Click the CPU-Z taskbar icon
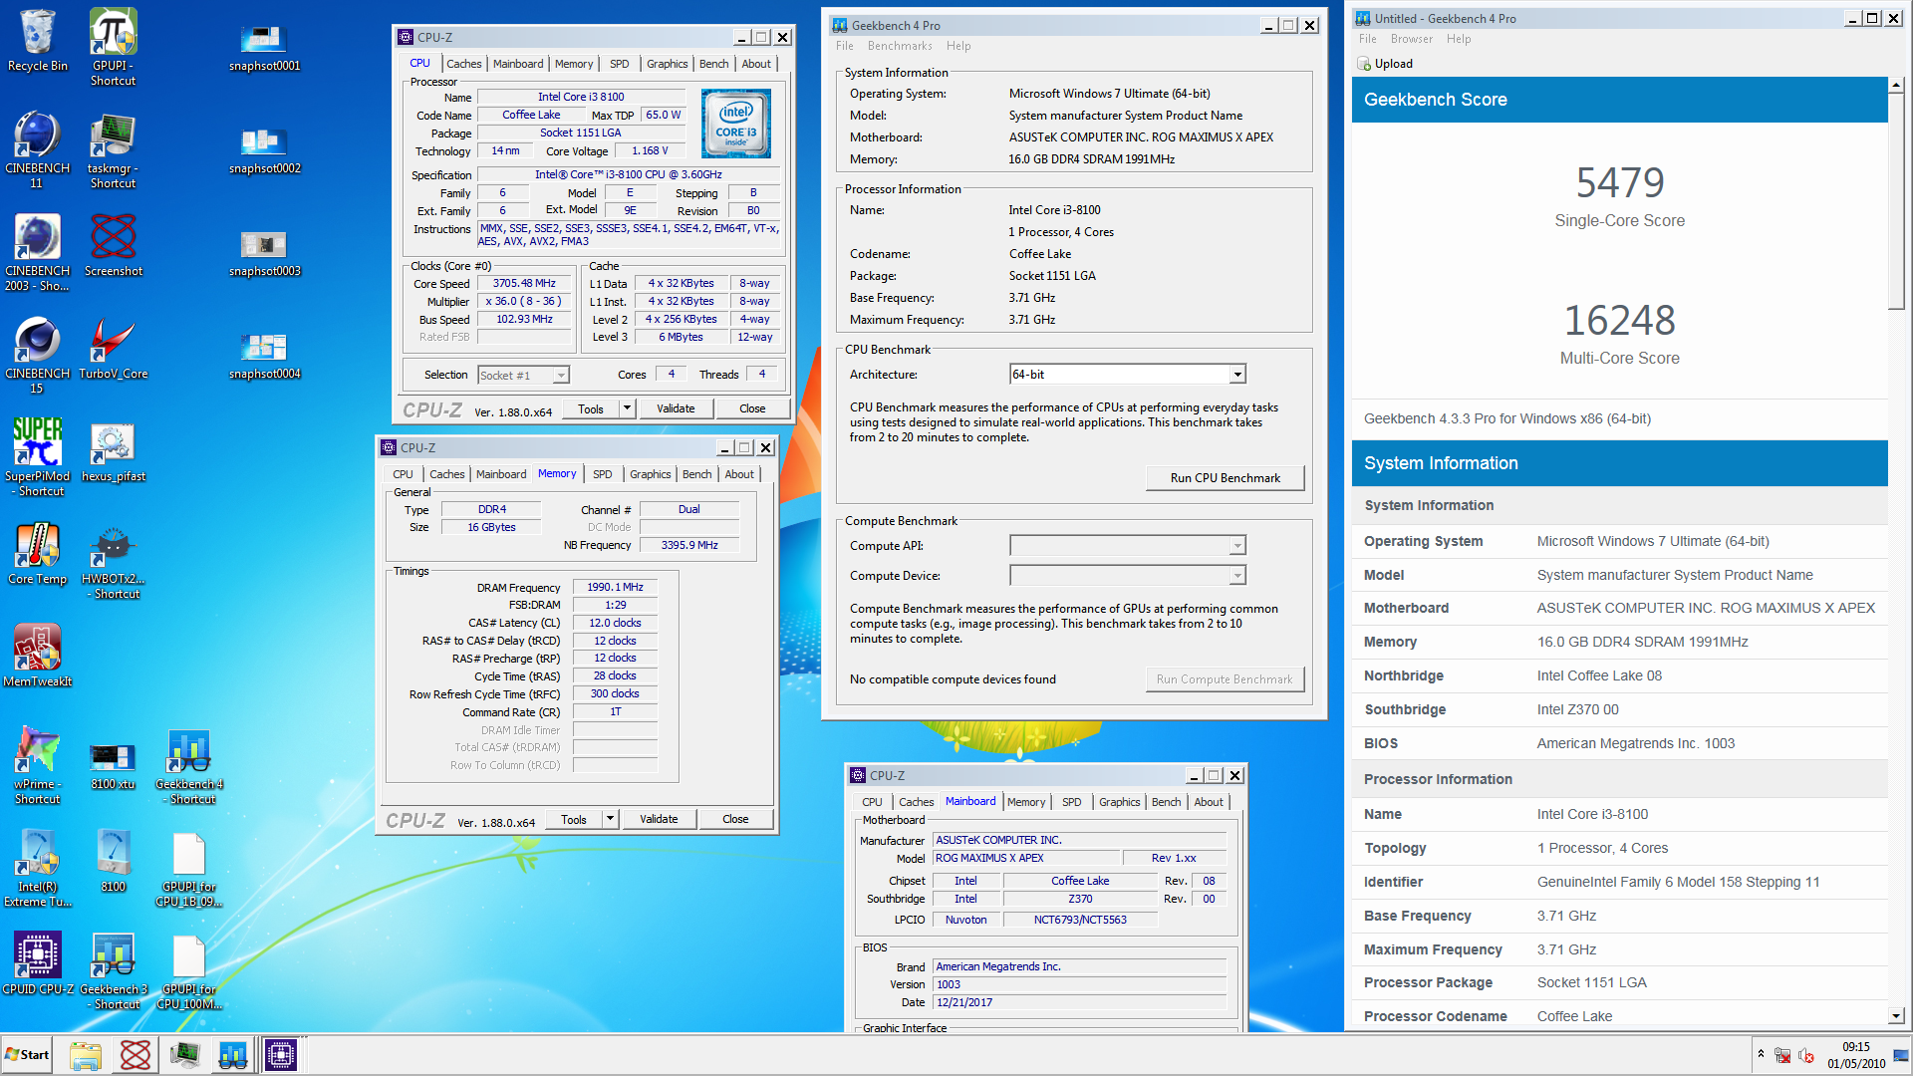Screen dimensions: 1913x1076 click(281, 1054)
